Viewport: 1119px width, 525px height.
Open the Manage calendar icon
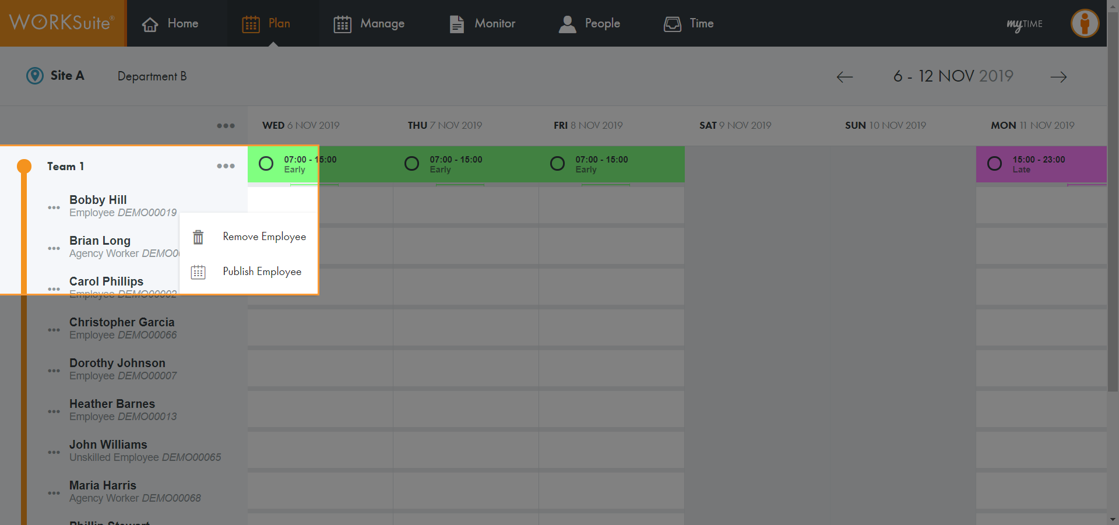click(x=342, y=24)
